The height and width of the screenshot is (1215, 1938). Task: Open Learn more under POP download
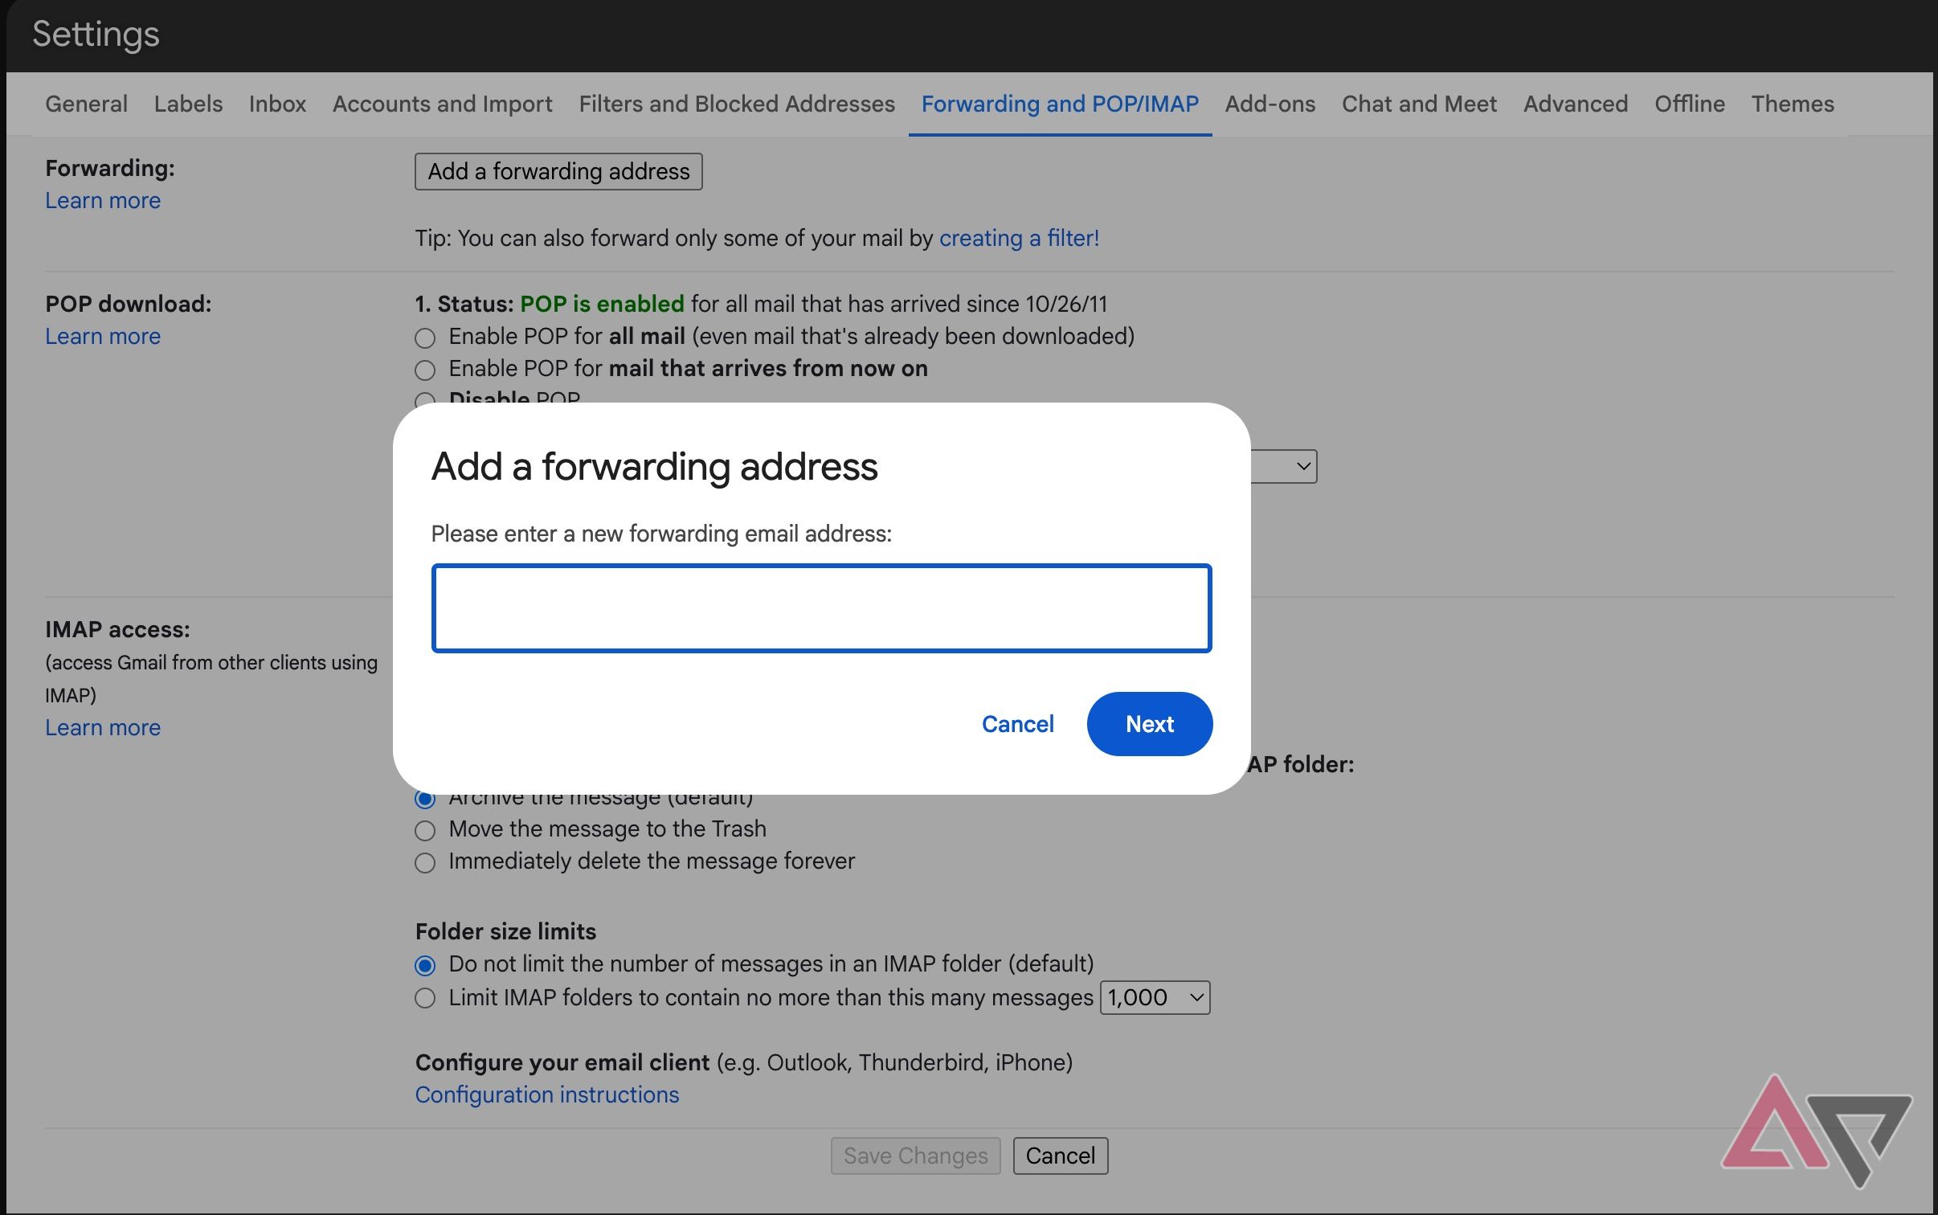pos(103,336)
